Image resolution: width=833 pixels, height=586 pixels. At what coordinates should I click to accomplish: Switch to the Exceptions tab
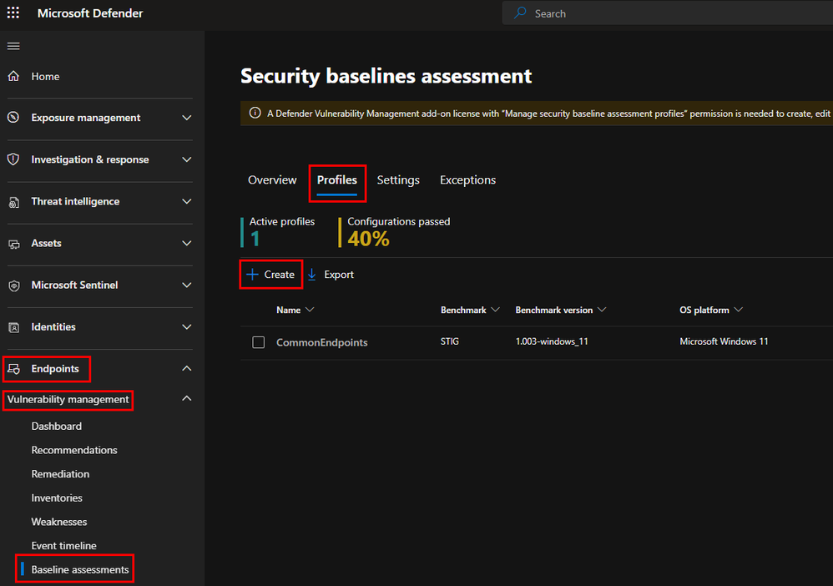(467, 180)
